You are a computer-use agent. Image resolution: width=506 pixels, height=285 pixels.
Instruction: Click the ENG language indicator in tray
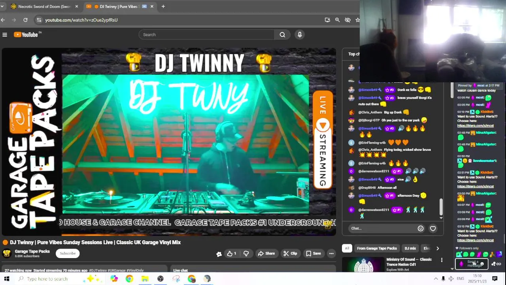pos(460,279)
